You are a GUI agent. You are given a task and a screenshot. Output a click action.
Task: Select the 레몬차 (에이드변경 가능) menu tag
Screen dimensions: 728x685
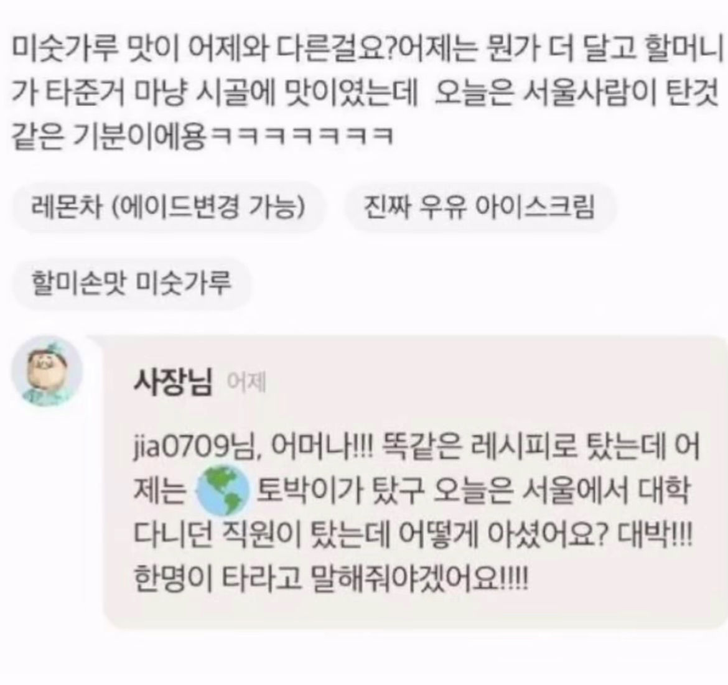[x=168, y=207]
